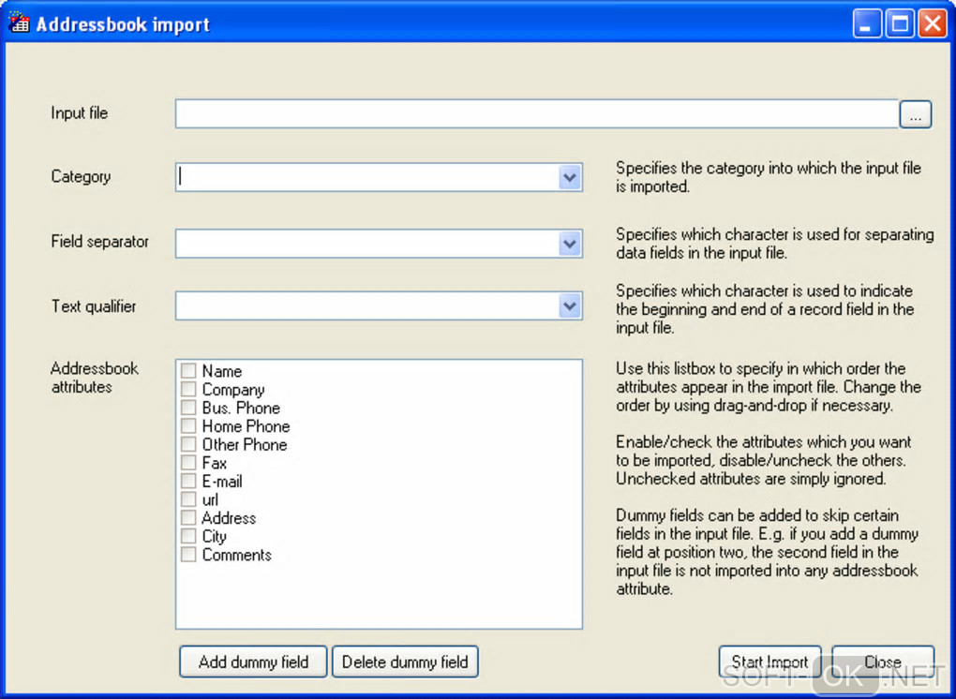Enable the E-mail attribute checkbox
Screen dimensions: 956x699
point(188,481)
